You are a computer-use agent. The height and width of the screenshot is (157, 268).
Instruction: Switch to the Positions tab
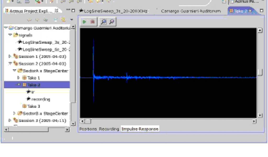[88, 129]
